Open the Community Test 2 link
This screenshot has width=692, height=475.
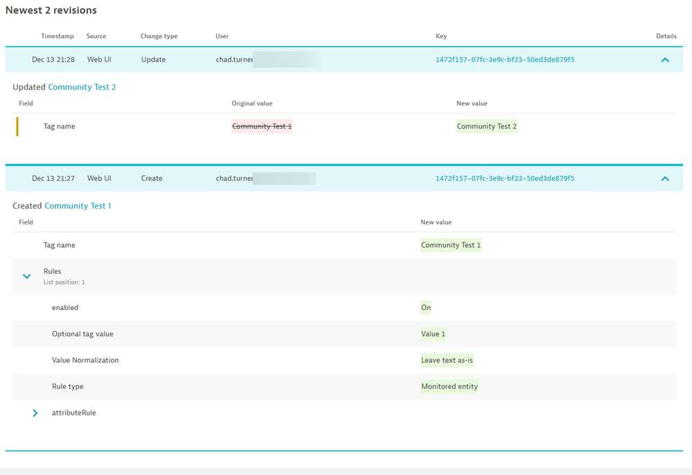point(82,87)
